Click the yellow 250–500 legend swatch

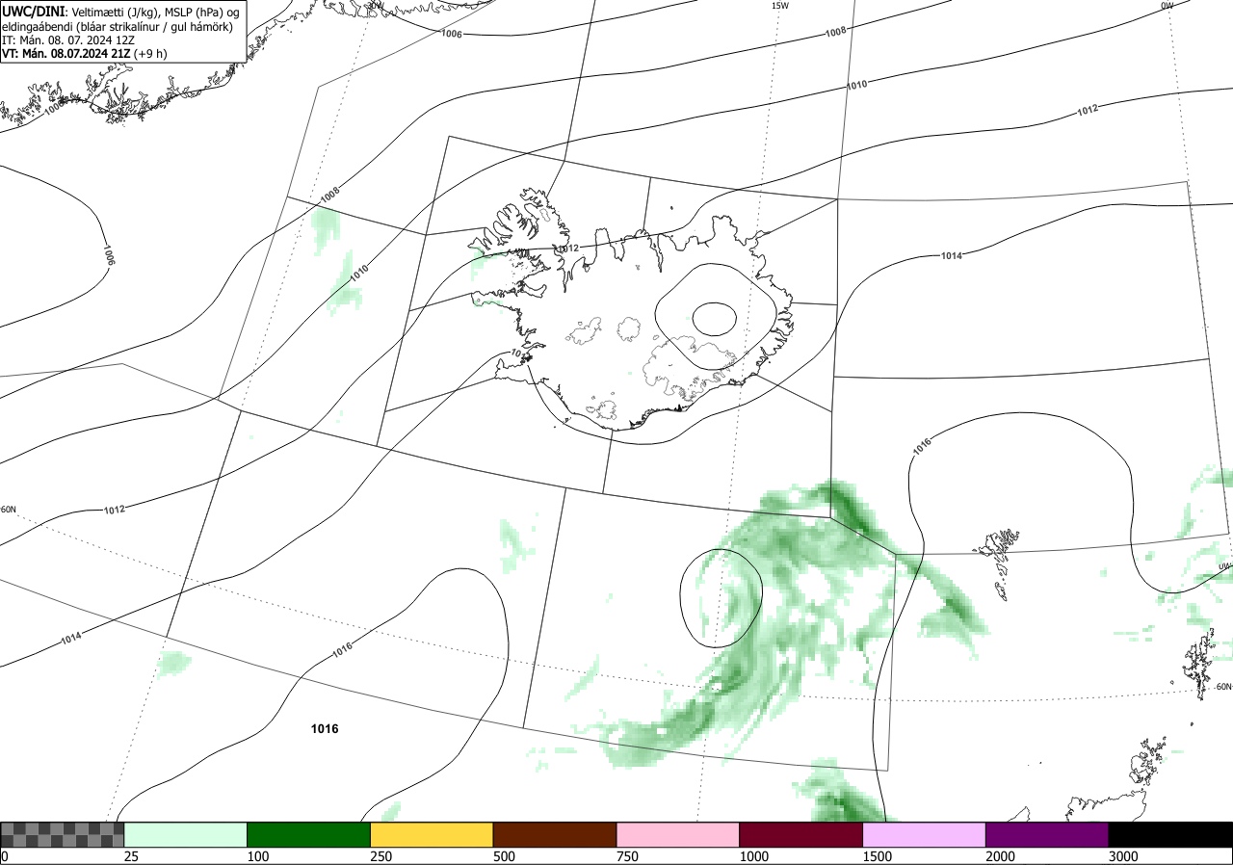coord(432,834)
